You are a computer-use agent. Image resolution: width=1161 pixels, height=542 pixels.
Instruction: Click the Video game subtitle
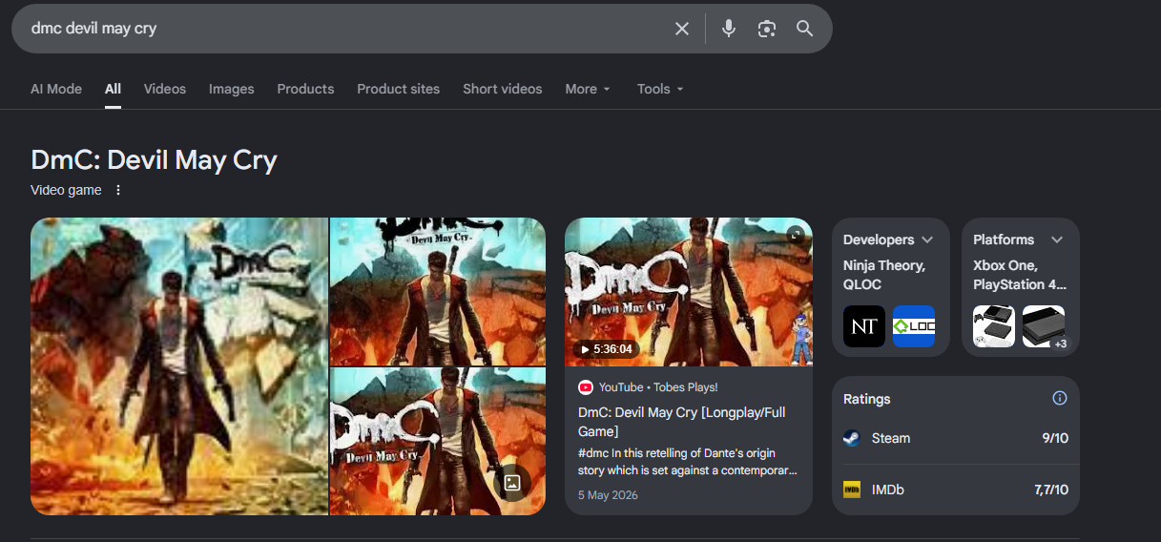66,190
